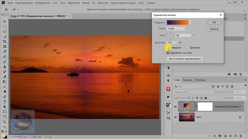
Task: Create a new group folder icon
Action: coord(230,136)
